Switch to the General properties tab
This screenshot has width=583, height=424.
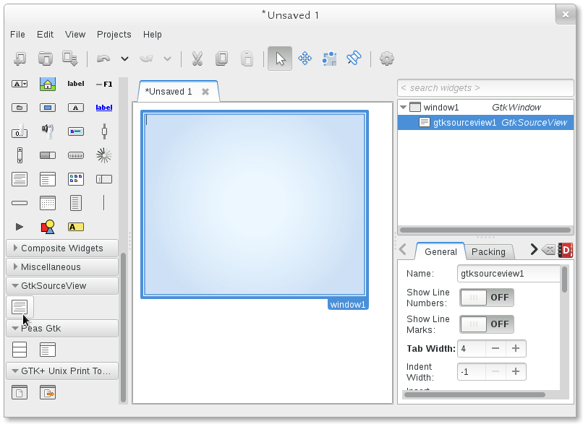[x=441, y=251]
